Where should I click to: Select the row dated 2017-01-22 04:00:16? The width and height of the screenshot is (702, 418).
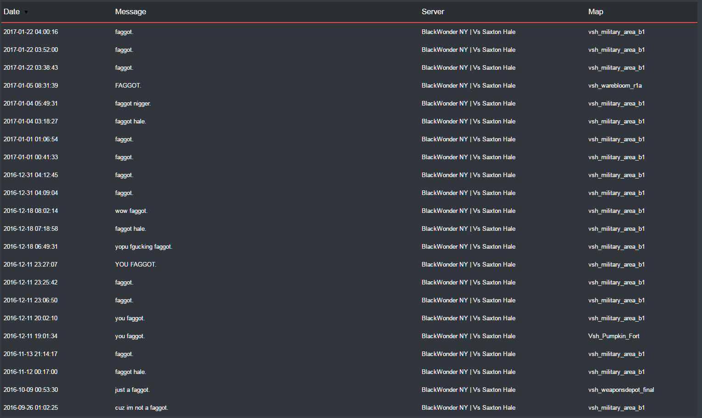pyautogui.click(x=349, y=32)
